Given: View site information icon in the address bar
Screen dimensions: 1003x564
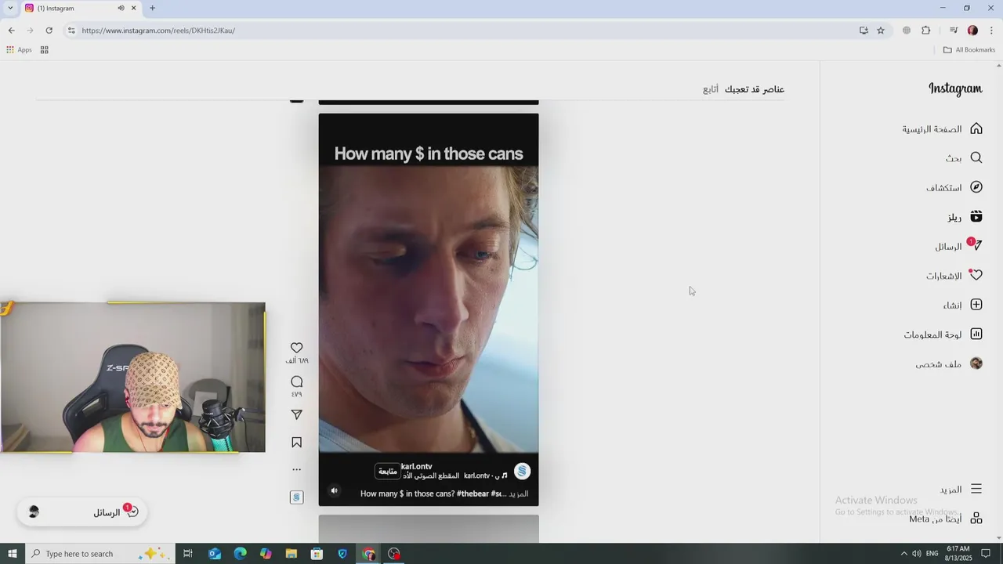Looking at the screenshot, I should (71, 31).
